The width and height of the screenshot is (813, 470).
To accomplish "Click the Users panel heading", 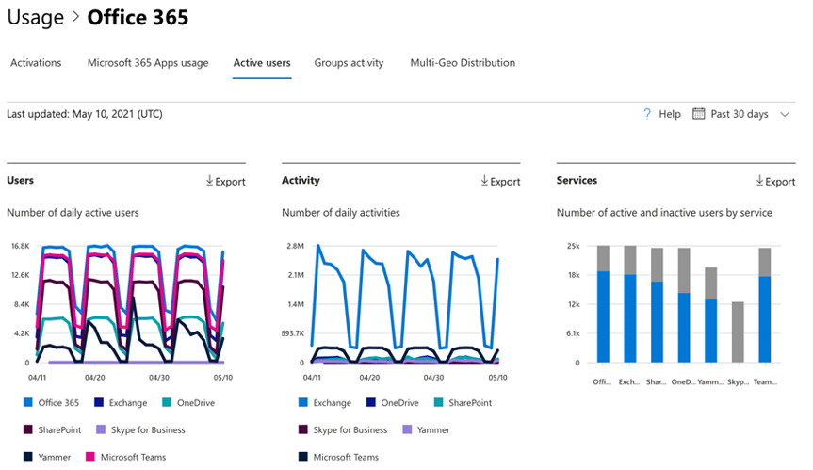I will tap(20, 180).
